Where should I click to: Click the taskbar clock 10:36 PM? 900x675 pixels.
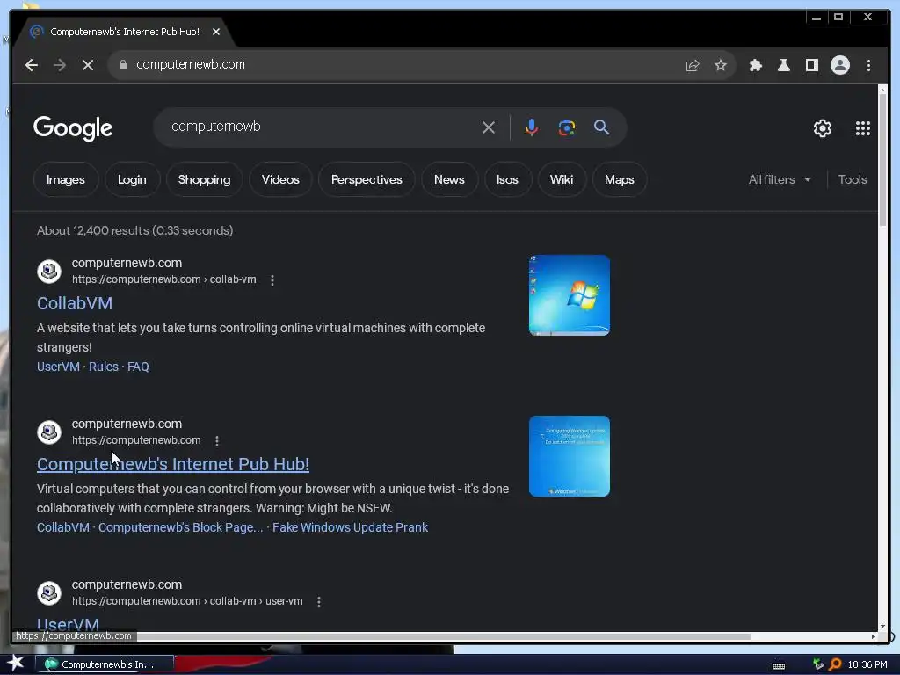(x=867, y=664)
